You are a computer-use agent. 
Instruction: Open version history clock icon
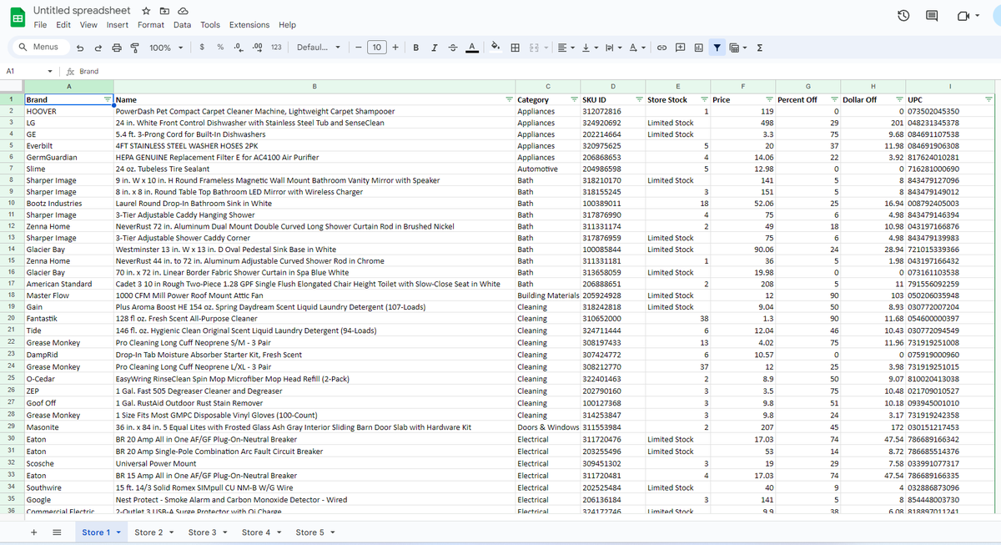coord(903,17)
